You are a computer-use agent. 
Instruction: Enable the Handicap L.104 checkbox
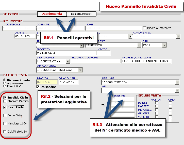pyautogui.click(x=5, y=123)
